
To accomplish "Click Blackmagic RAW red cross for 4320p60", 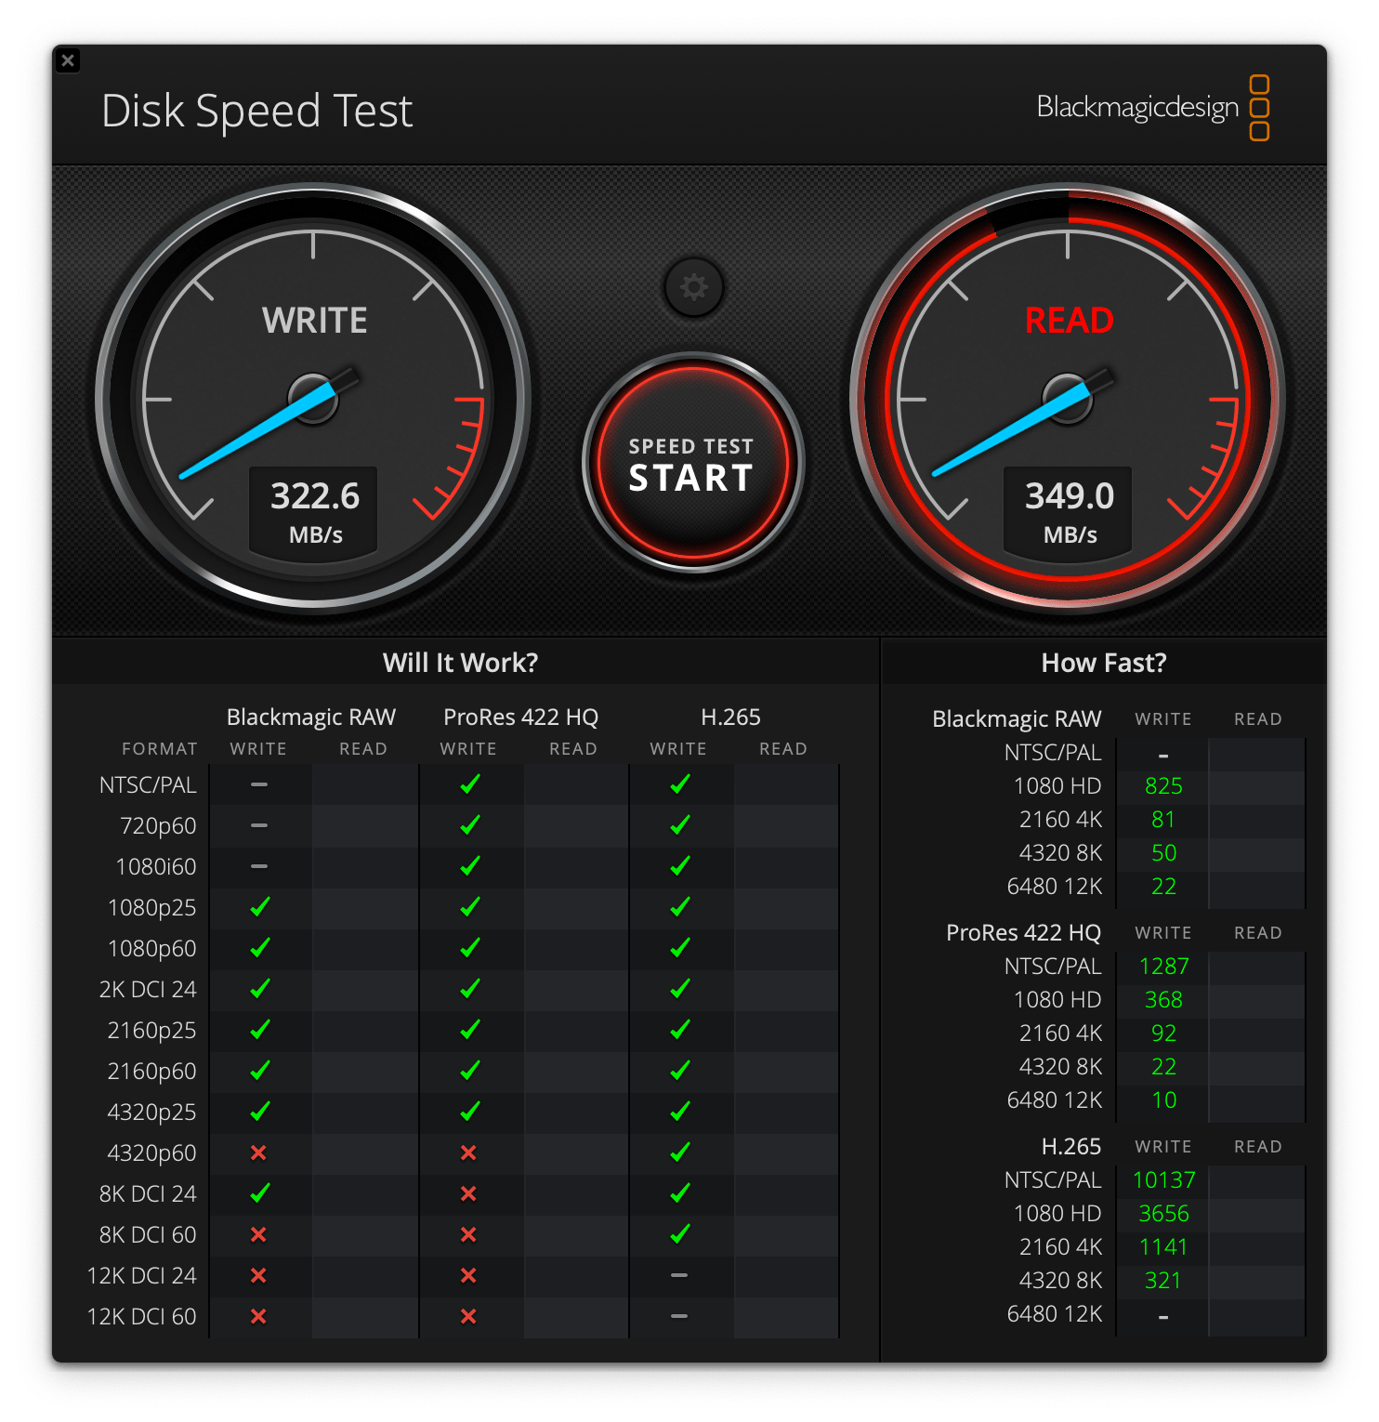I will [258, 1152].
